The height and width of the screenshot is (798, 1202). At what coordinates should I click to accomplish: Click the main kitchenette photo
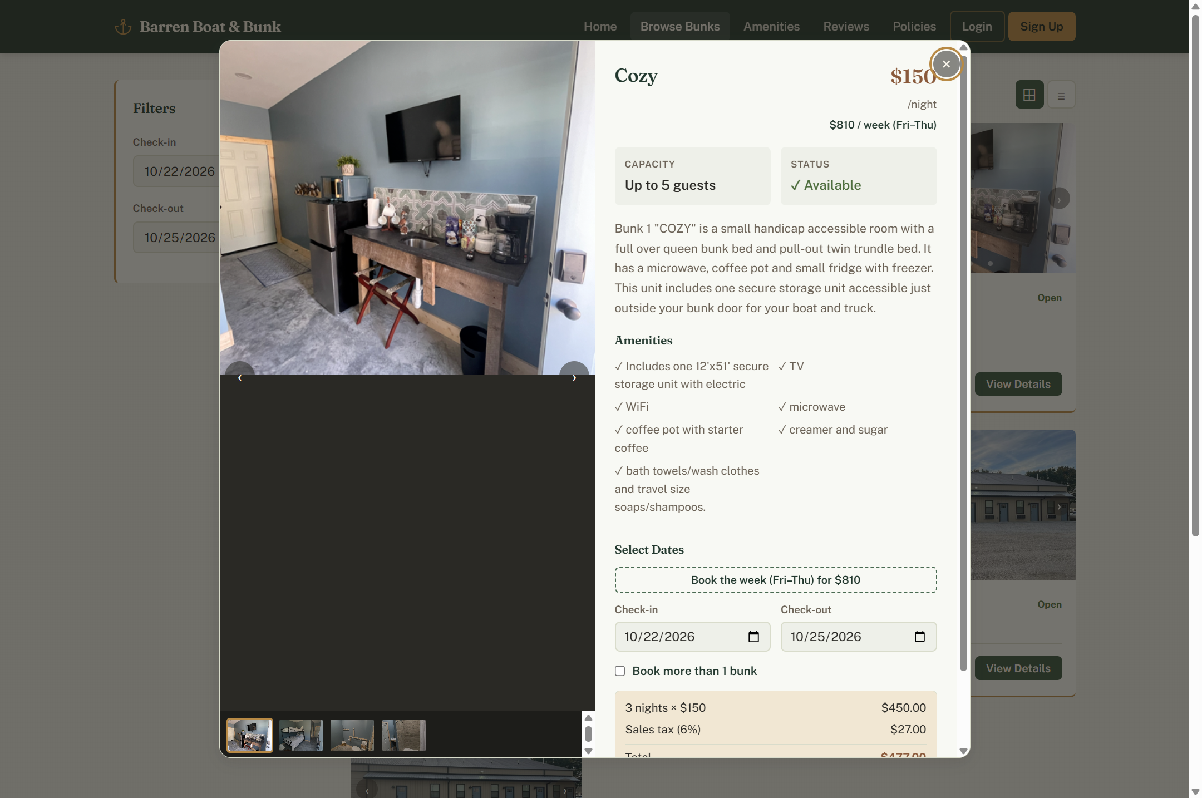click(407, 208)
